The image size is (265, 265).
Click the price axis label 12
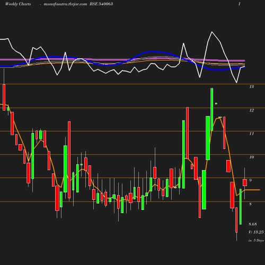pos(252,110)
